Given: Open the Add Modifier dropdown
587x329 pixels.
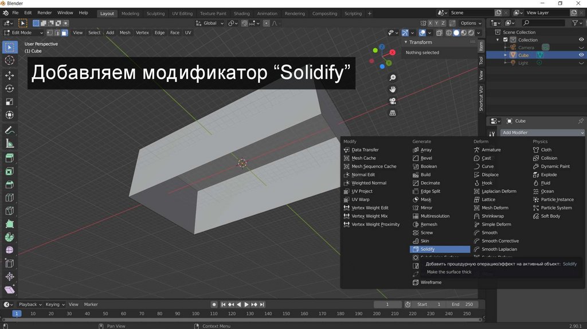Looking at the screenshot, I should tap(542, 132).
